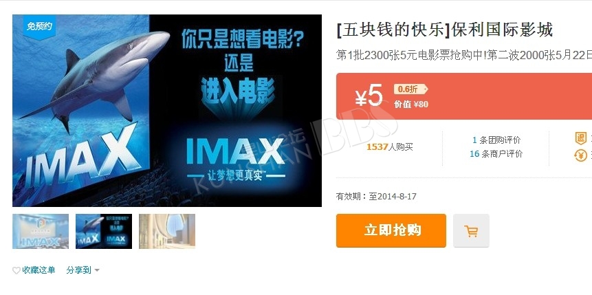Image resolution: width=592 pixels, height=295 pixels.
Task: Click the ¥5 price label
Action: pos(369,96)
